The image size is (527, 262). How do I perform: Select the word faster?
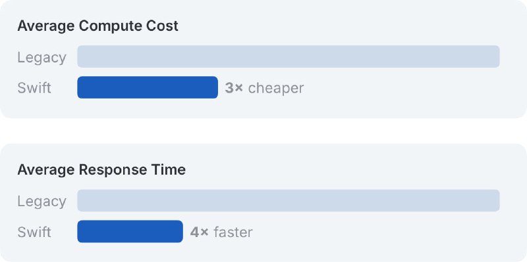[x=233, y=232]
